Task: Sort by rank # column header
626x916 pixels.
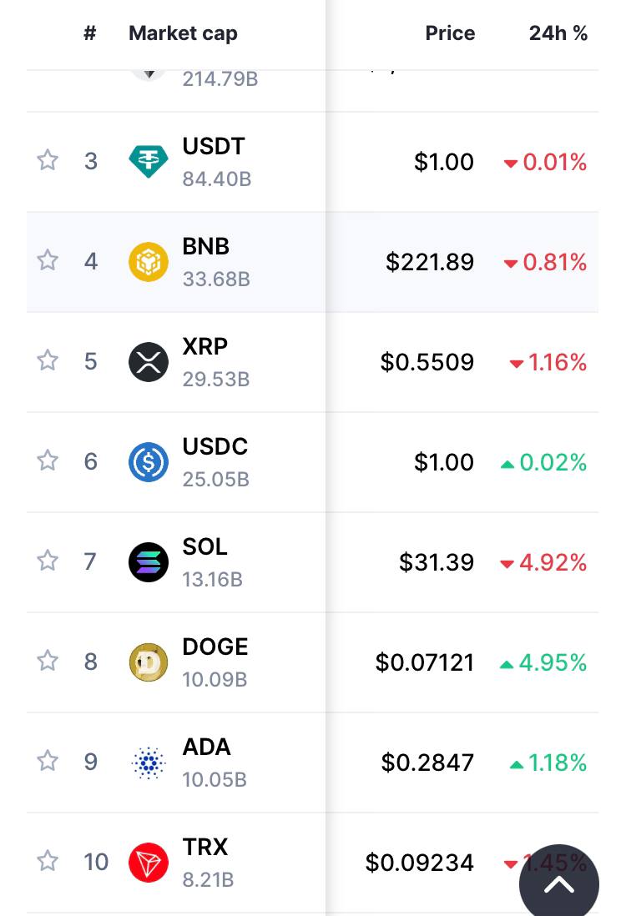Action: [89, 33]
